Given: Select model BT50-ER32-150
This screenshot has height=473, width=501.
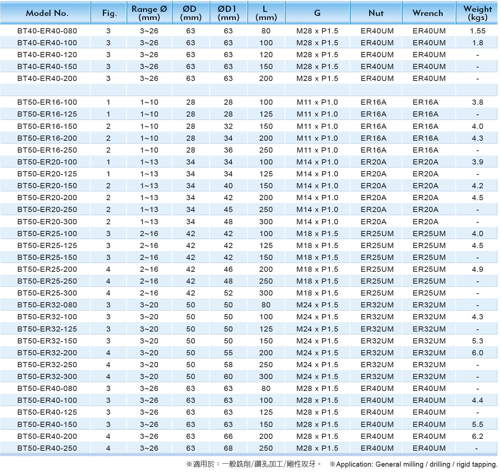Looking at the screenshot, I should click(47, 341).
